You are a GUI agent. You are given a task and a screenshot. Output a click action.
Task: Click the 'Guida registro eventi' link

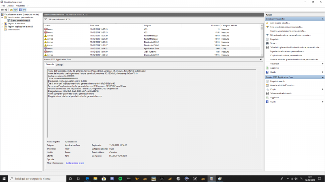point(75,163)
